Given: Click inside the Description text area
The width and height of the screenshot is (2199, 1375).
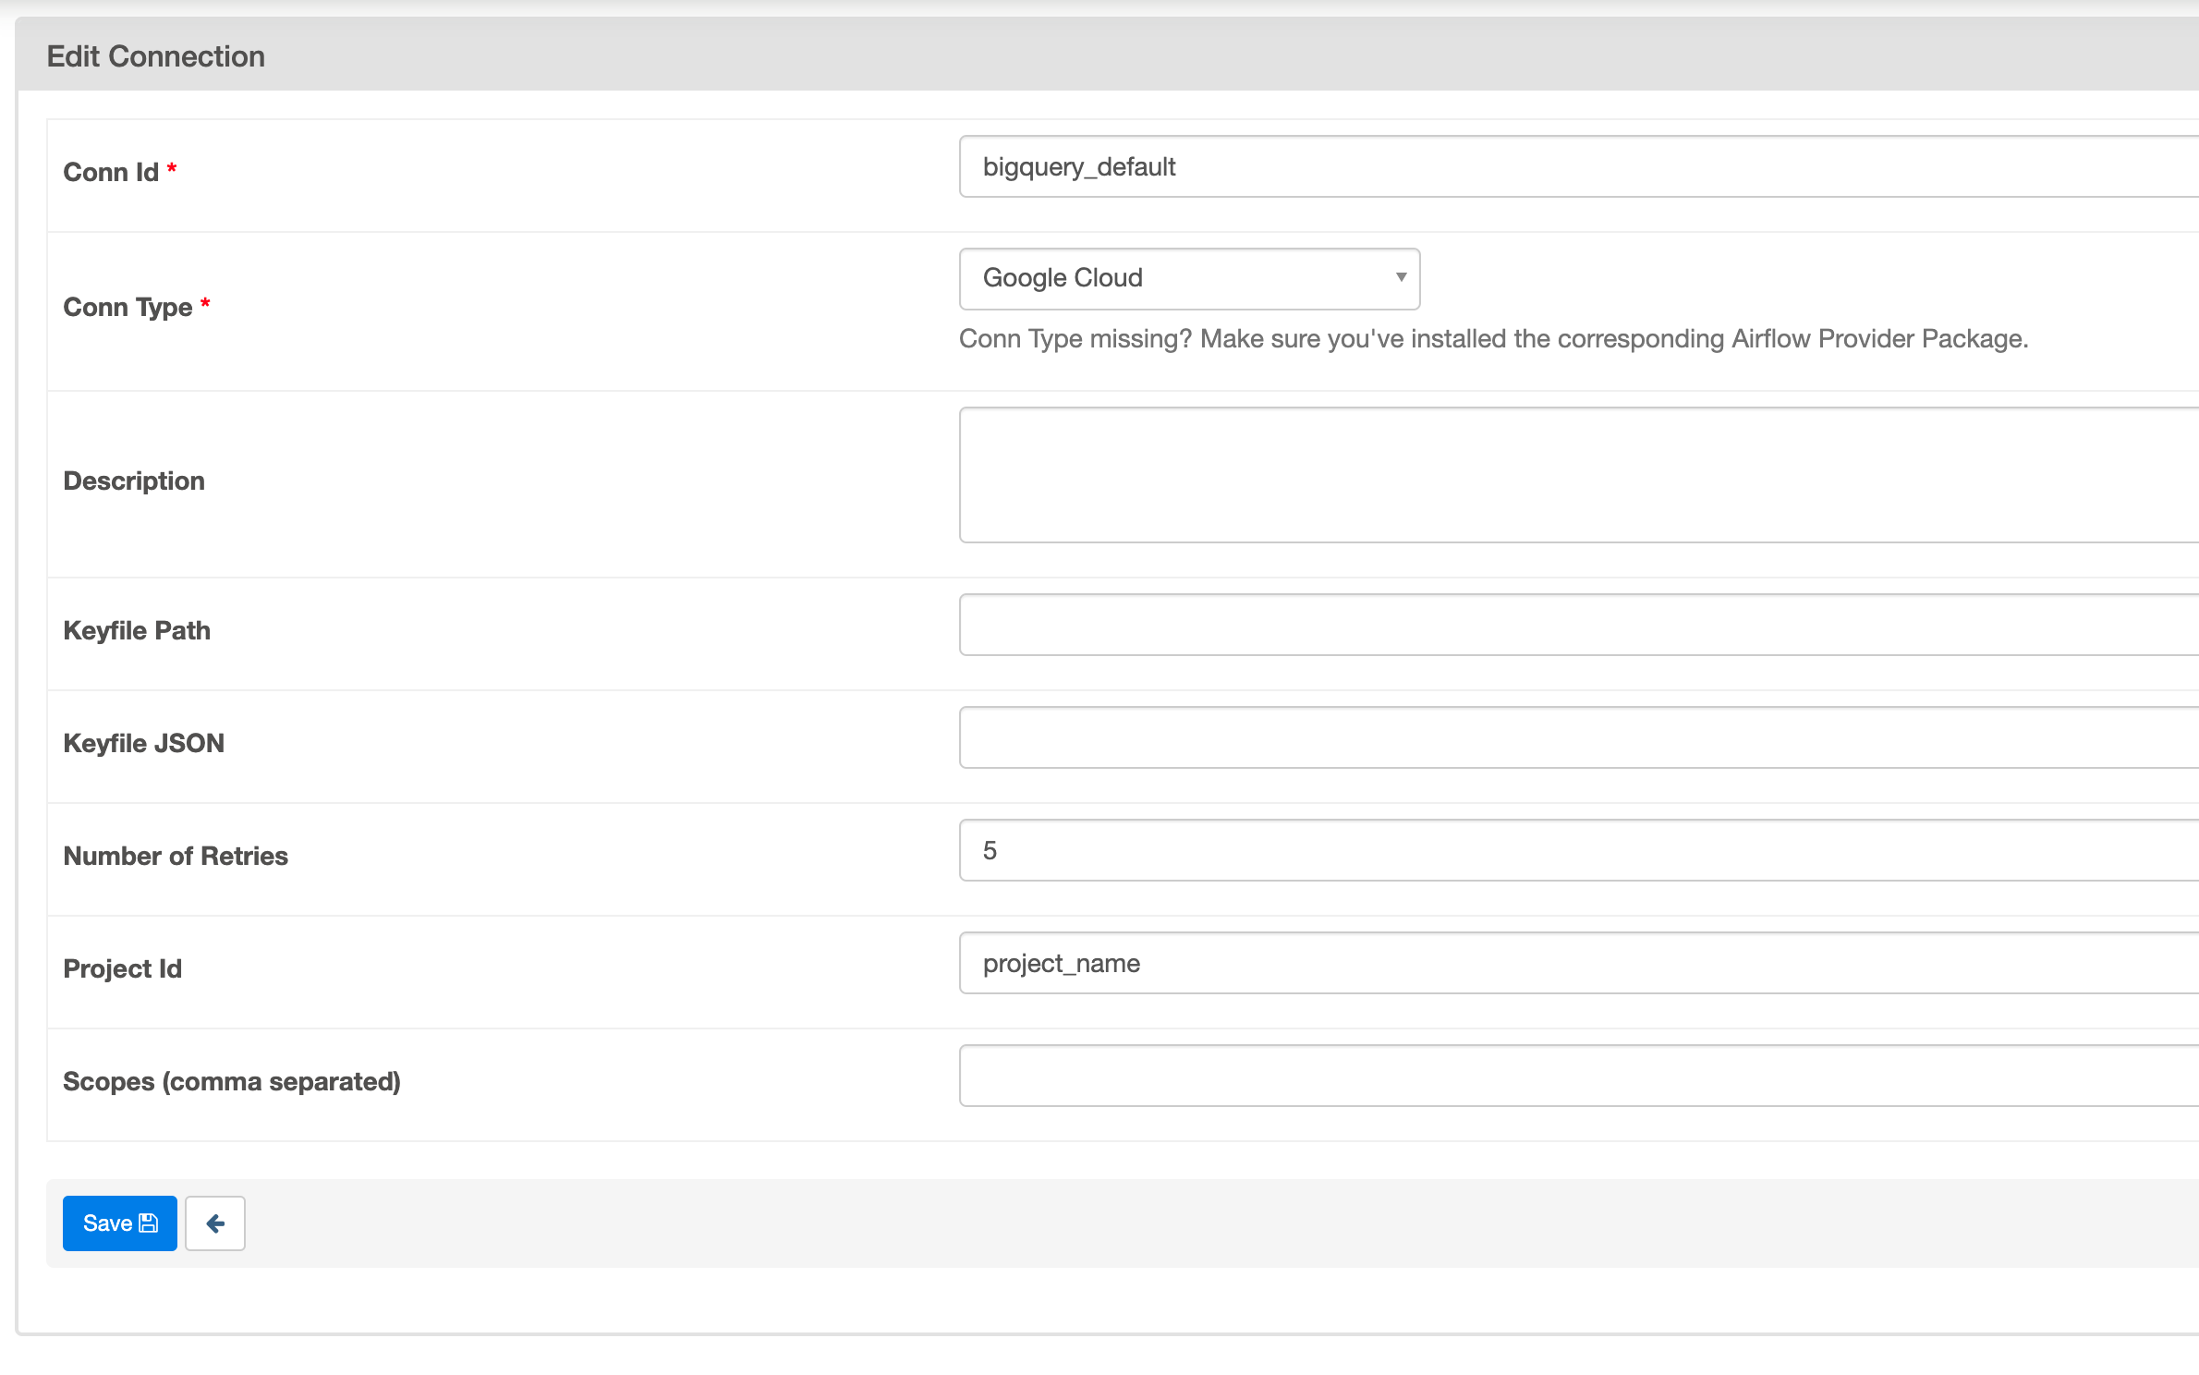Looking at the screenshot, I should click(x=1579, y=475).
